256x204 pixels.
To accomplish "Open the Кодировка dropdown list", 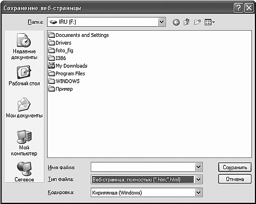I will (x=198, y=192).
